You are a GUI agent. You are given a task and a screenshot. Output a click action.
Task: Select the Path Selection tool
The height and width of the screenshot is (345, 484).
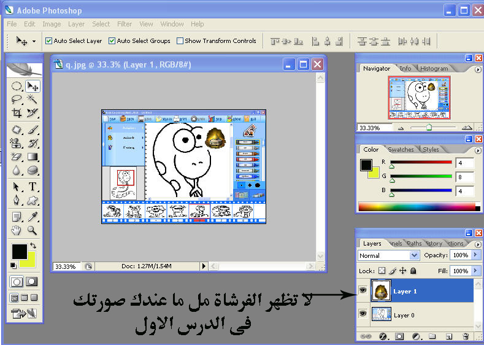17,187
